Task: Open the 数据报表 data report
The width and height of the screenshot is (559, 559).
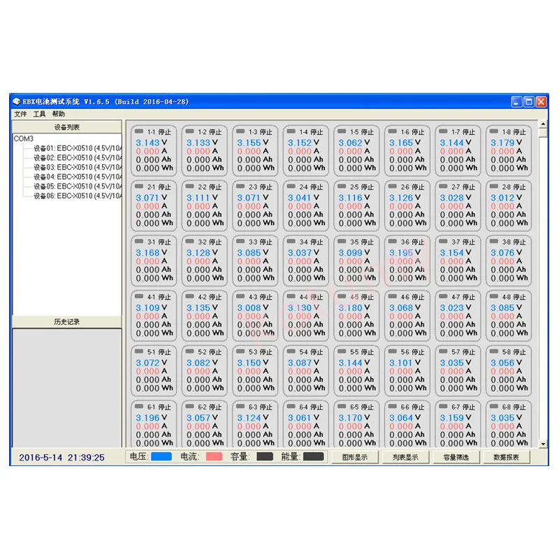Action: 506,457
